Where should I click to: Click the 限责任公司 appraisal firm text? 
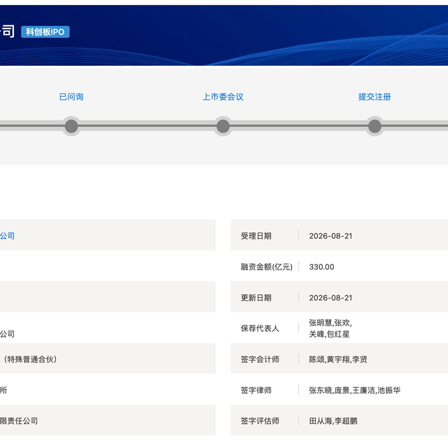coord(19,421)
